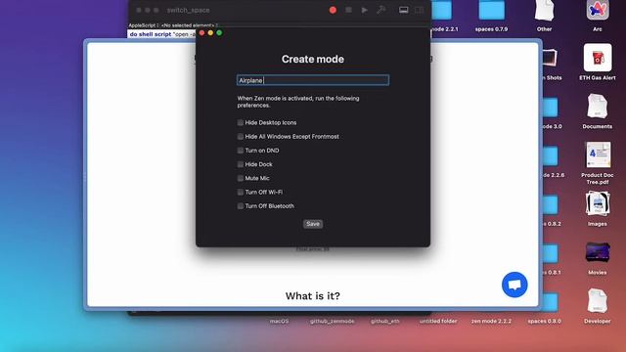
Task: Toggle the side panel icon in Script Editor
Action: [419, 10]
